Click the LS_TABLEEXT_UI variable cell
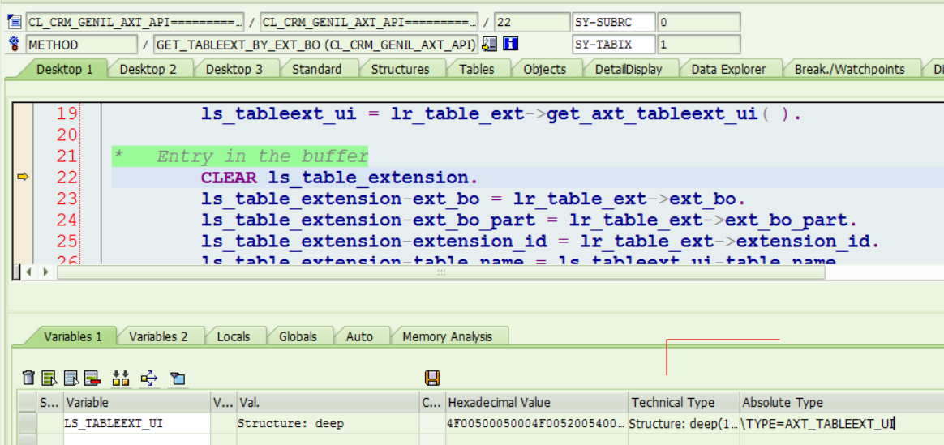Viewport: 944px width, 445px height. tap(137, 423)
